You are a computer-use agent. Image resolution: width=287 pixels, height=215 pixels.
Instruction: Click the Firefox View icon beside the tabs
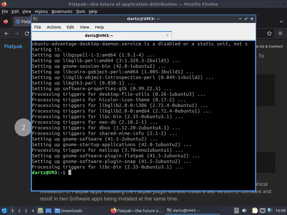tap(6, 22)
